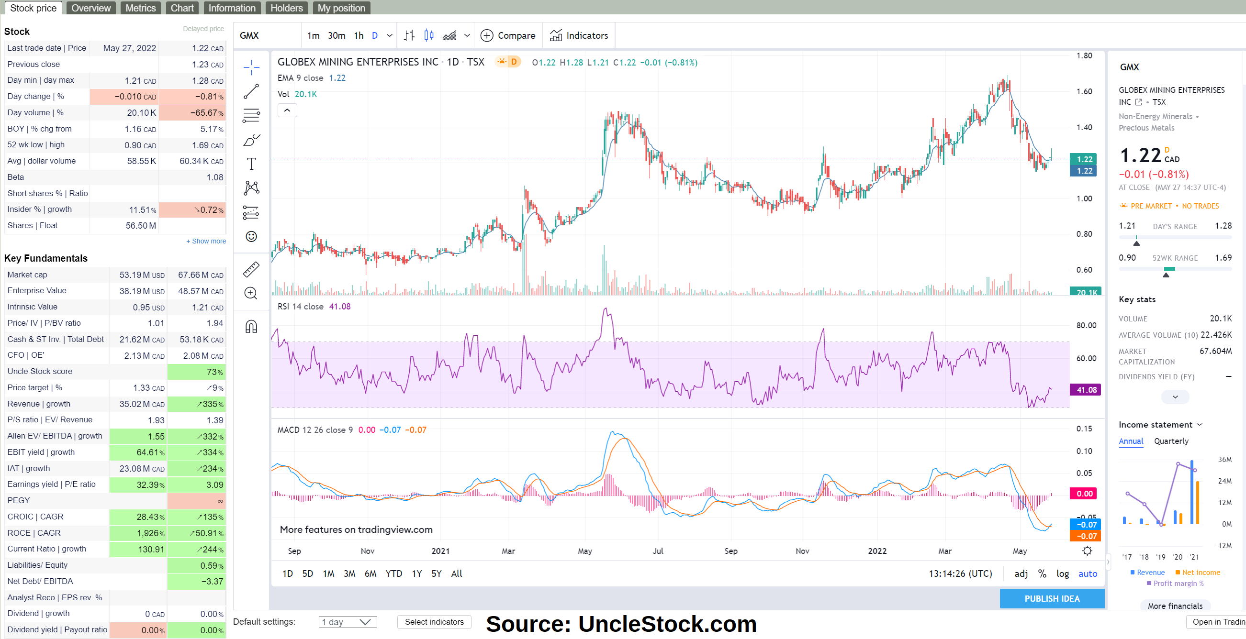Open the Chart tab
The height and width of the screenshot is (639, 1246).
pyautogui.click(x=182, y=8)
